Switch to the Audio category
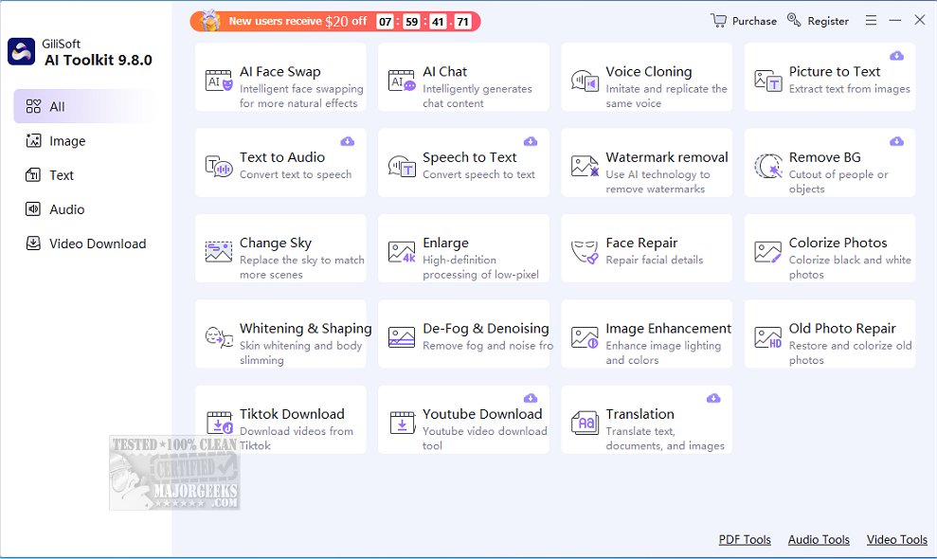The image size is (937, 559). click(x=63, y=209)
